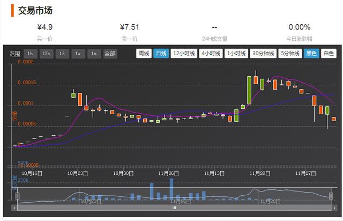343x221 pixels.
Task: Show full range with 全部 button
Action: coord(109,54)
